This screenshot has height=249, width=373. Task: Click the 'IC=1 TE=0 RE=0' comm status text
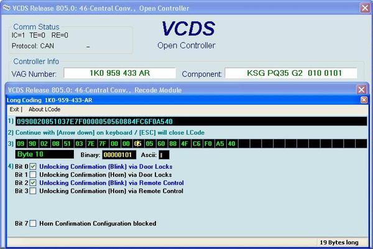tap(40, 35)
